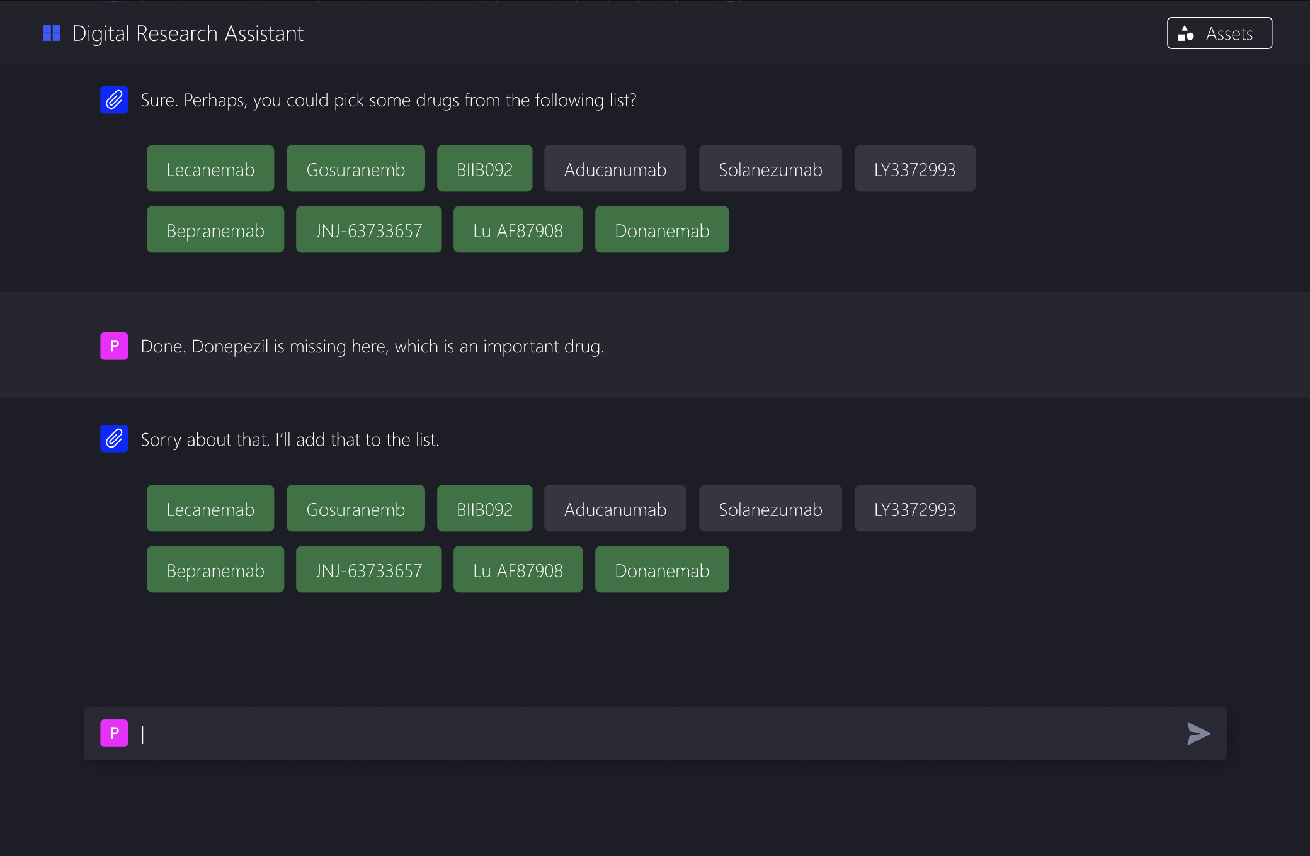Click the send arrow icon
The height and width of the screenshot is (856, 1310).
(1198, 733)
